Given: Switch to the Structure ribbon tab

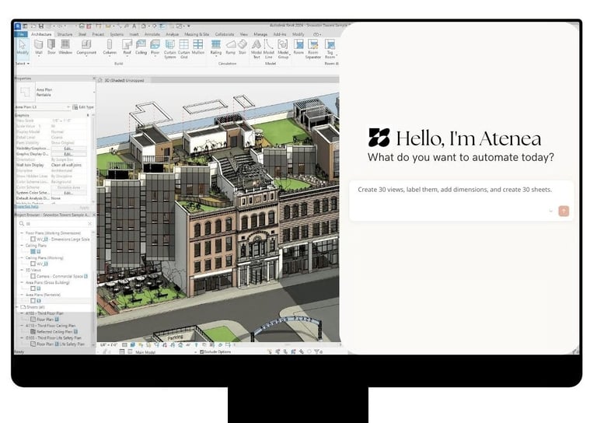Looking at the screenshot, I should click(65, 34).
